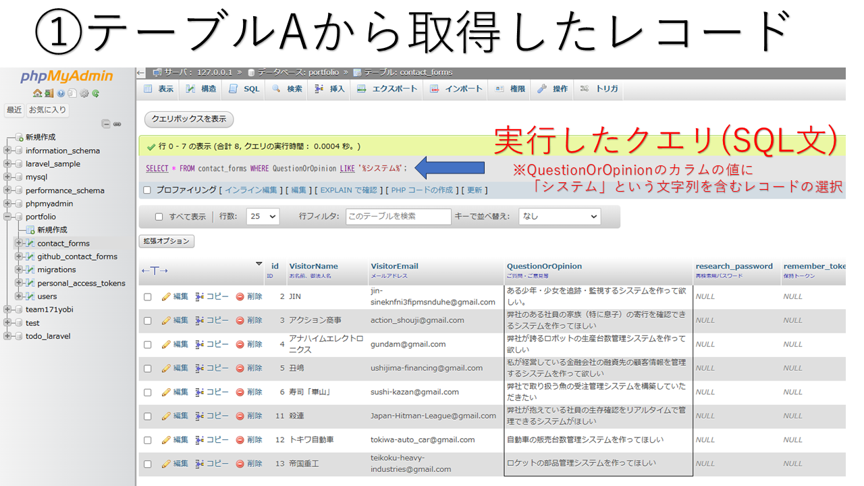Select the checkbox for the アクション商事 row
The width and height of the screenshot is (864, 486).
pyautogui.click(x=148, y=320)
